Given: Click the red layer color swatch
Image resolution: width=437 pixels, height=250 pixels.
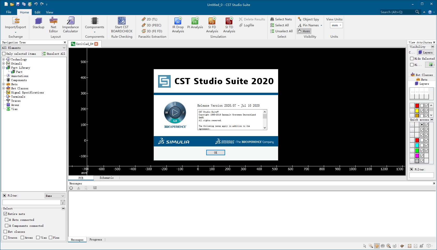Looking at the screenshot, I should pos(417,106).
